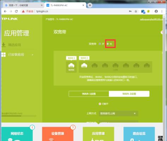
Task: Switch to the WAN 2设置 tab
Action: (x=129, y=94)
